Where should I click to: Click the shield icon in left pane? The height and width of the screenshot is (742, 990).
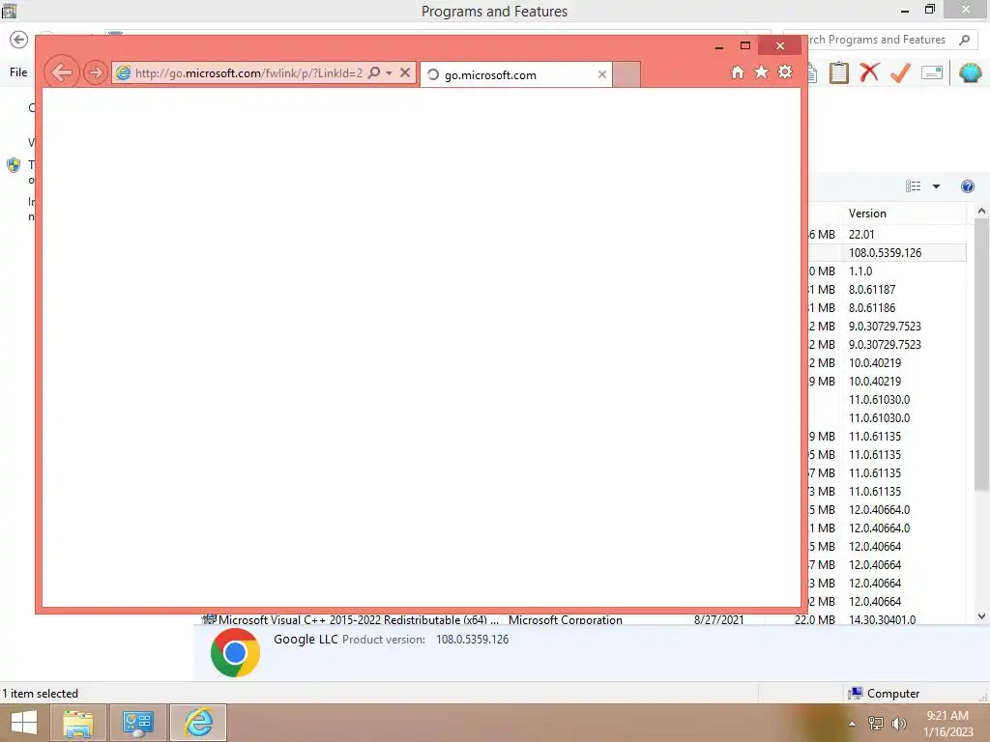pos(14,165)
